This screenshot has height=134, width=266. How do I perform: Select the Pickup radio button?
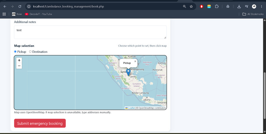(x=15, y=52)
